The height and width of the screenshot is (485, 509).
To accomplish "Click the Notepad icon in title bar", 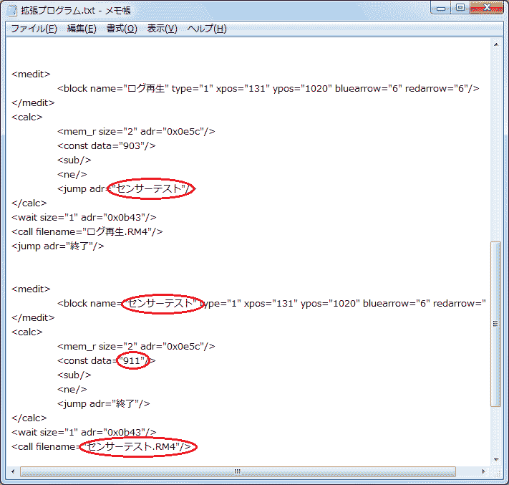I will 11,11.
